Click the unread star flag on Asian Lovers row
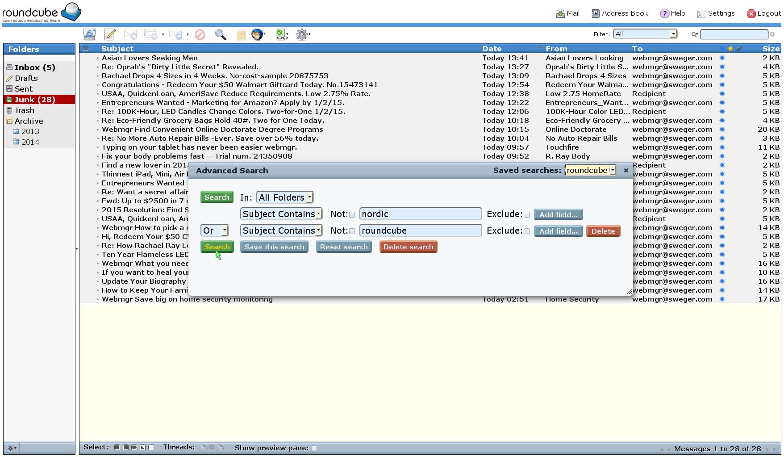 [722, 58]
